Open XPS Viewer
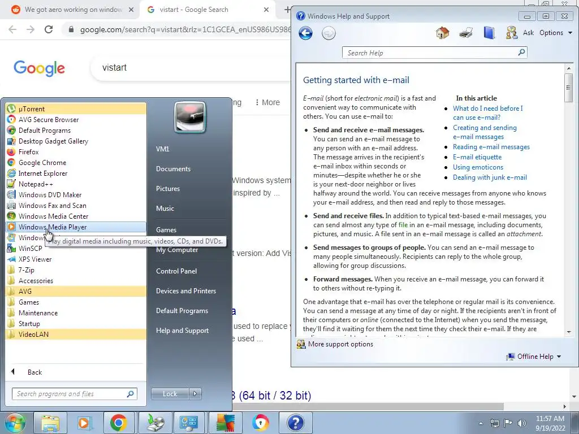Image resolution: width=579 pixels, height=434 pixels. tap(76, 259)
